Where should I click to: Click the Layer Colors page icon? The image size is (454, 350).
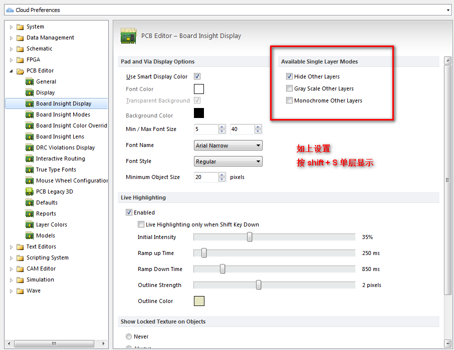(30, 224)
